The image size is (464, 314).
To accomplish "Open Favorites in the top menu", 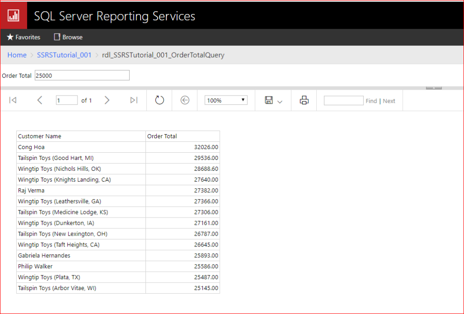I will [x=24, y=37].
